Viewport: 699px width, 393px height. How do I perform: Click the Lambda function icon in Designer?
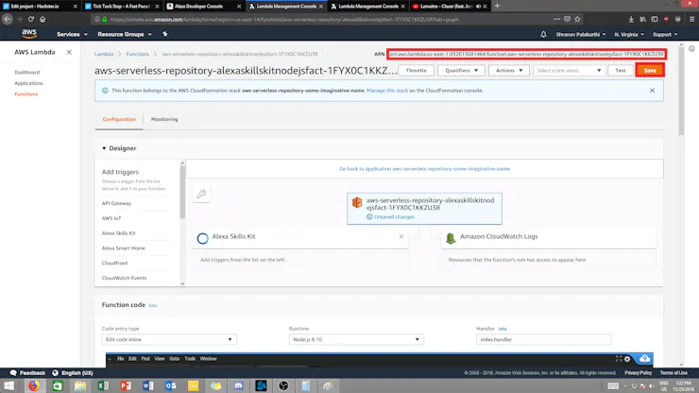[357, 203]
